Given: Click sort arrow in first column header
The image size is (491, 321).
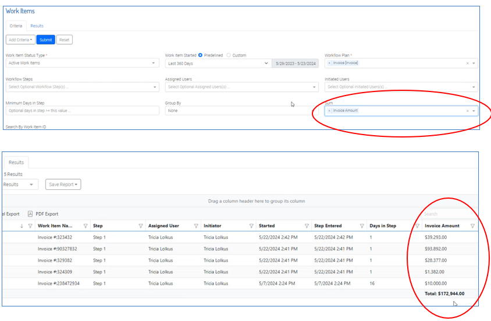Looking at the screenshot, I should coord(22,225).
